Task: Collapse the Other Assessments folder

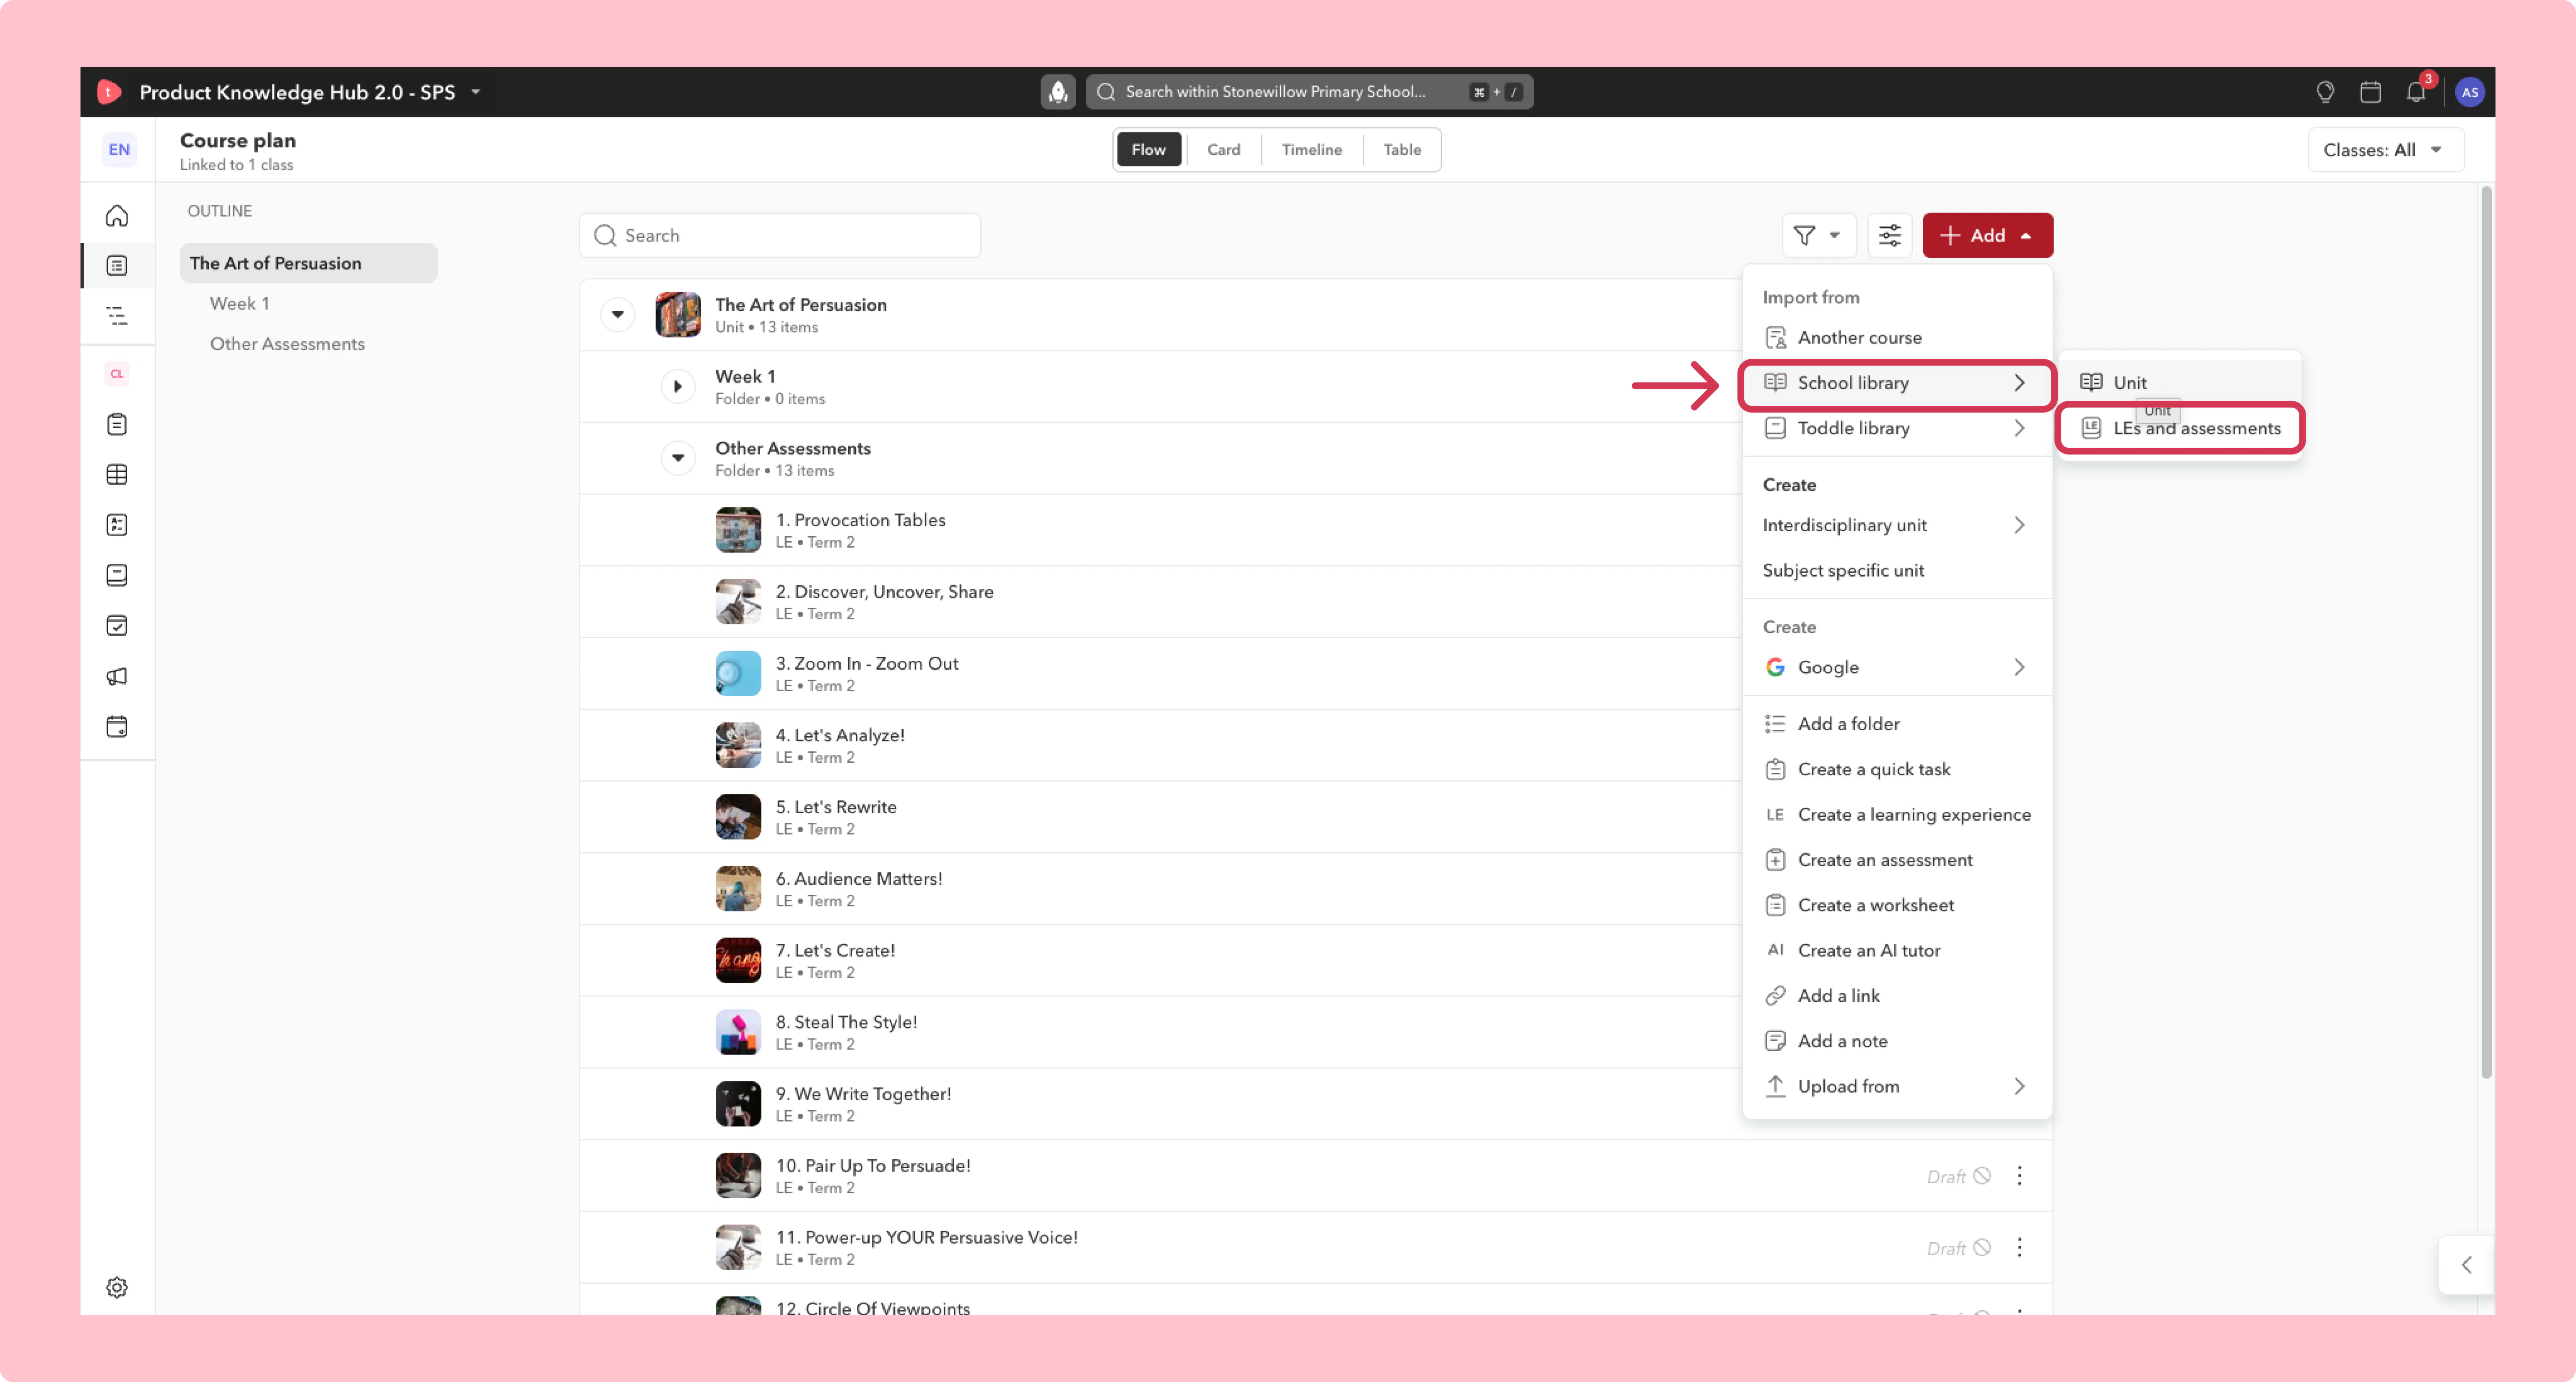Action: click(x=678, y=458)
